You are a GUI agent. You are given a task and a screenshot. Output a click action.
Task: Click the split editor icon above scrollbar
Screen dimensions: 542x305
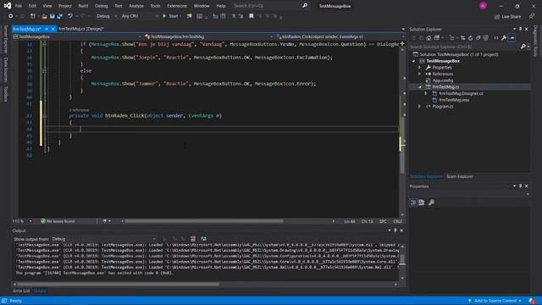(402, 43)
